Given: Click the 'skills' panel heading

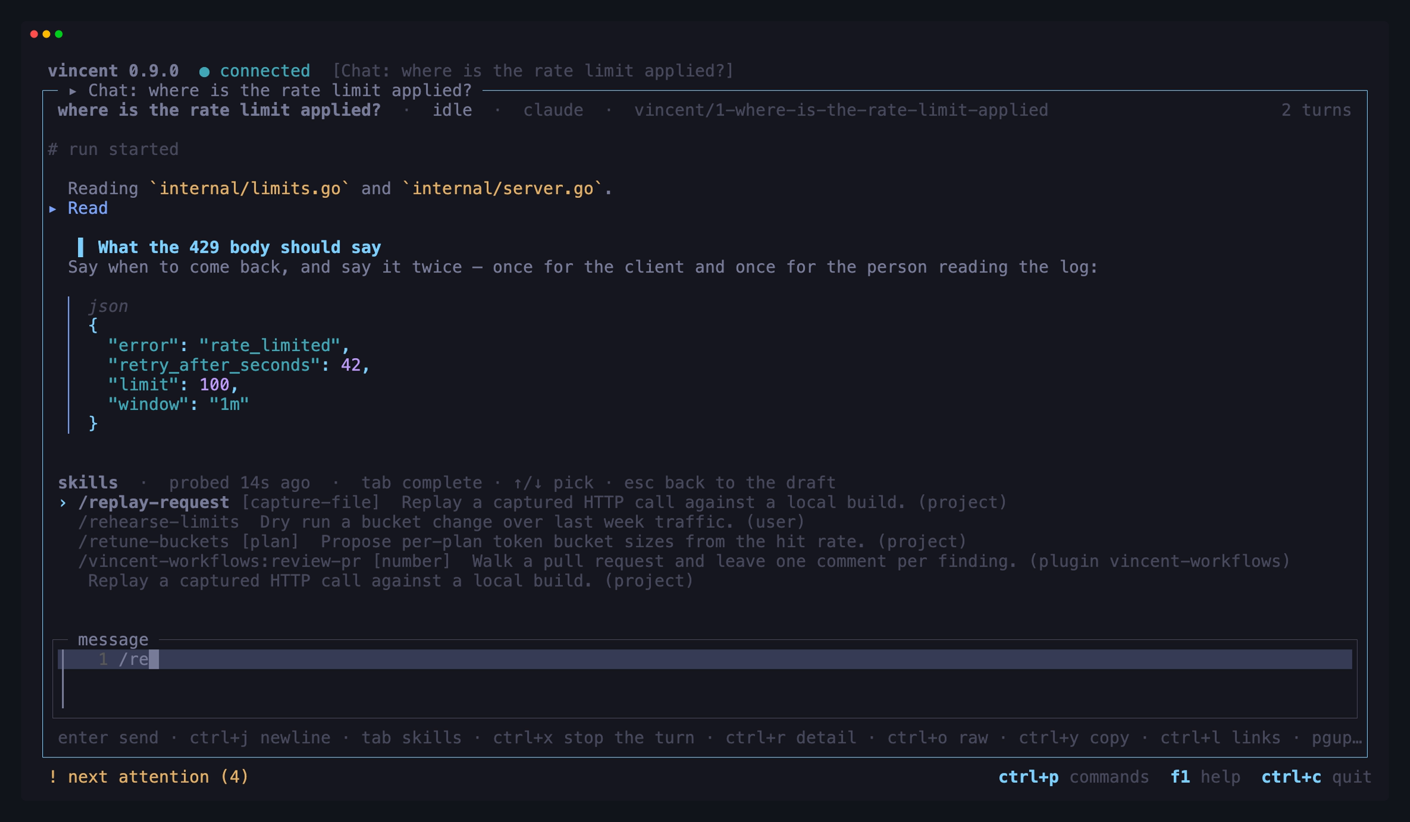Looking at the screenshot, I should pyautogui.click(x=88, y=483).
